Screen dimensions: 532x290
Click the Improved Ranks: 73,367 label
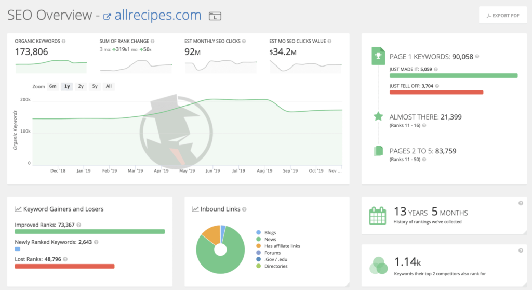tap(45, 225)
